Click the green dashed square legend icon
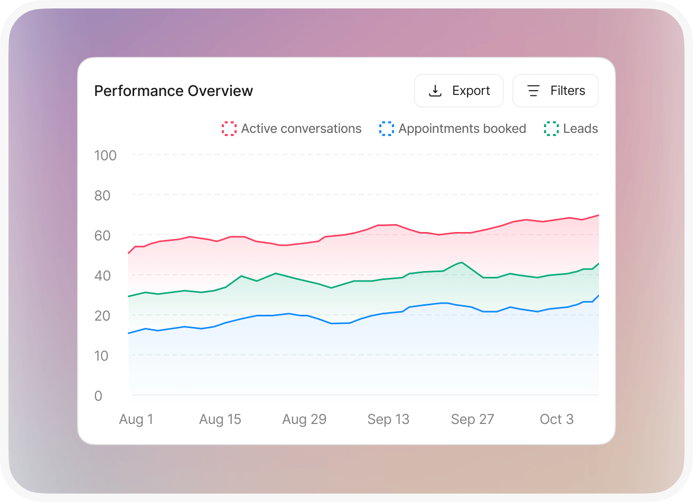 tap(551, 129)
